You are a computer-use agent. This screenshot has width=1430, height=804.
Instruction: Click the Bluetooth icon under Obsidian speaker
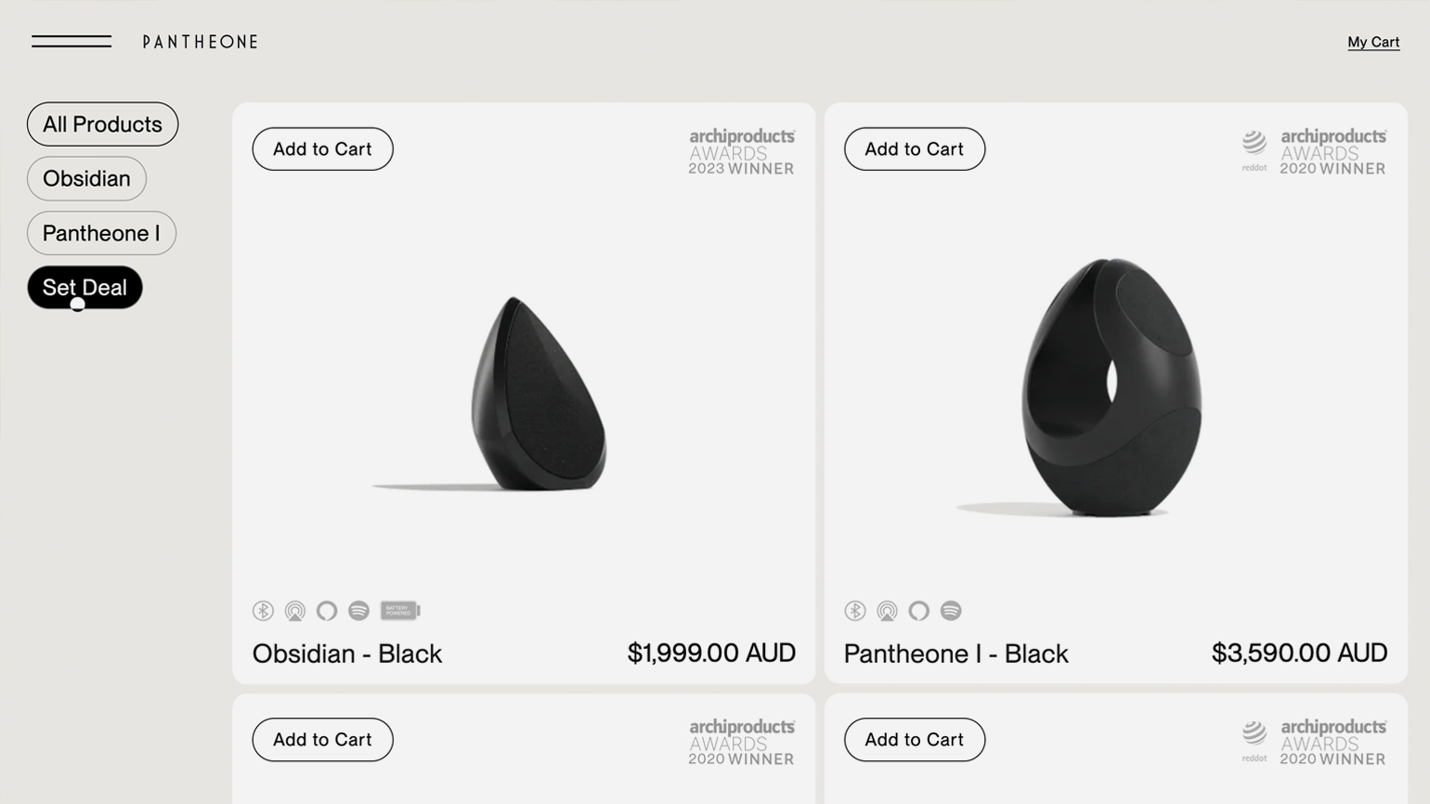pos(263,610)
